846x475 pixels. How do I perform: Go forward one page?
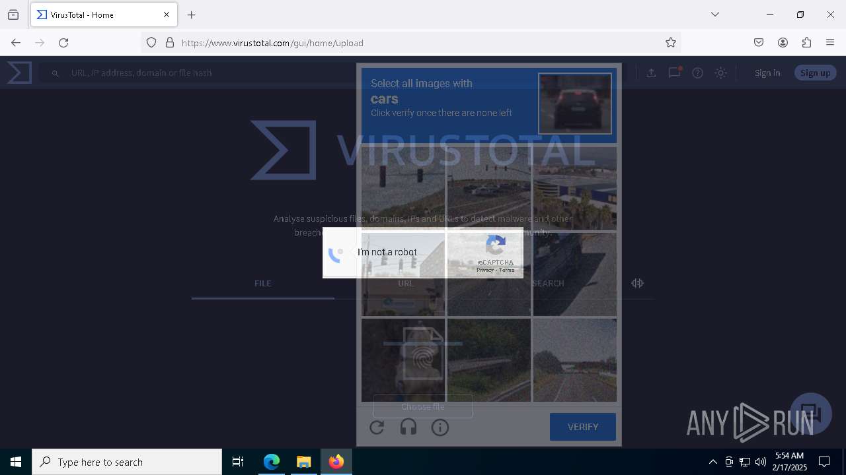40,43
